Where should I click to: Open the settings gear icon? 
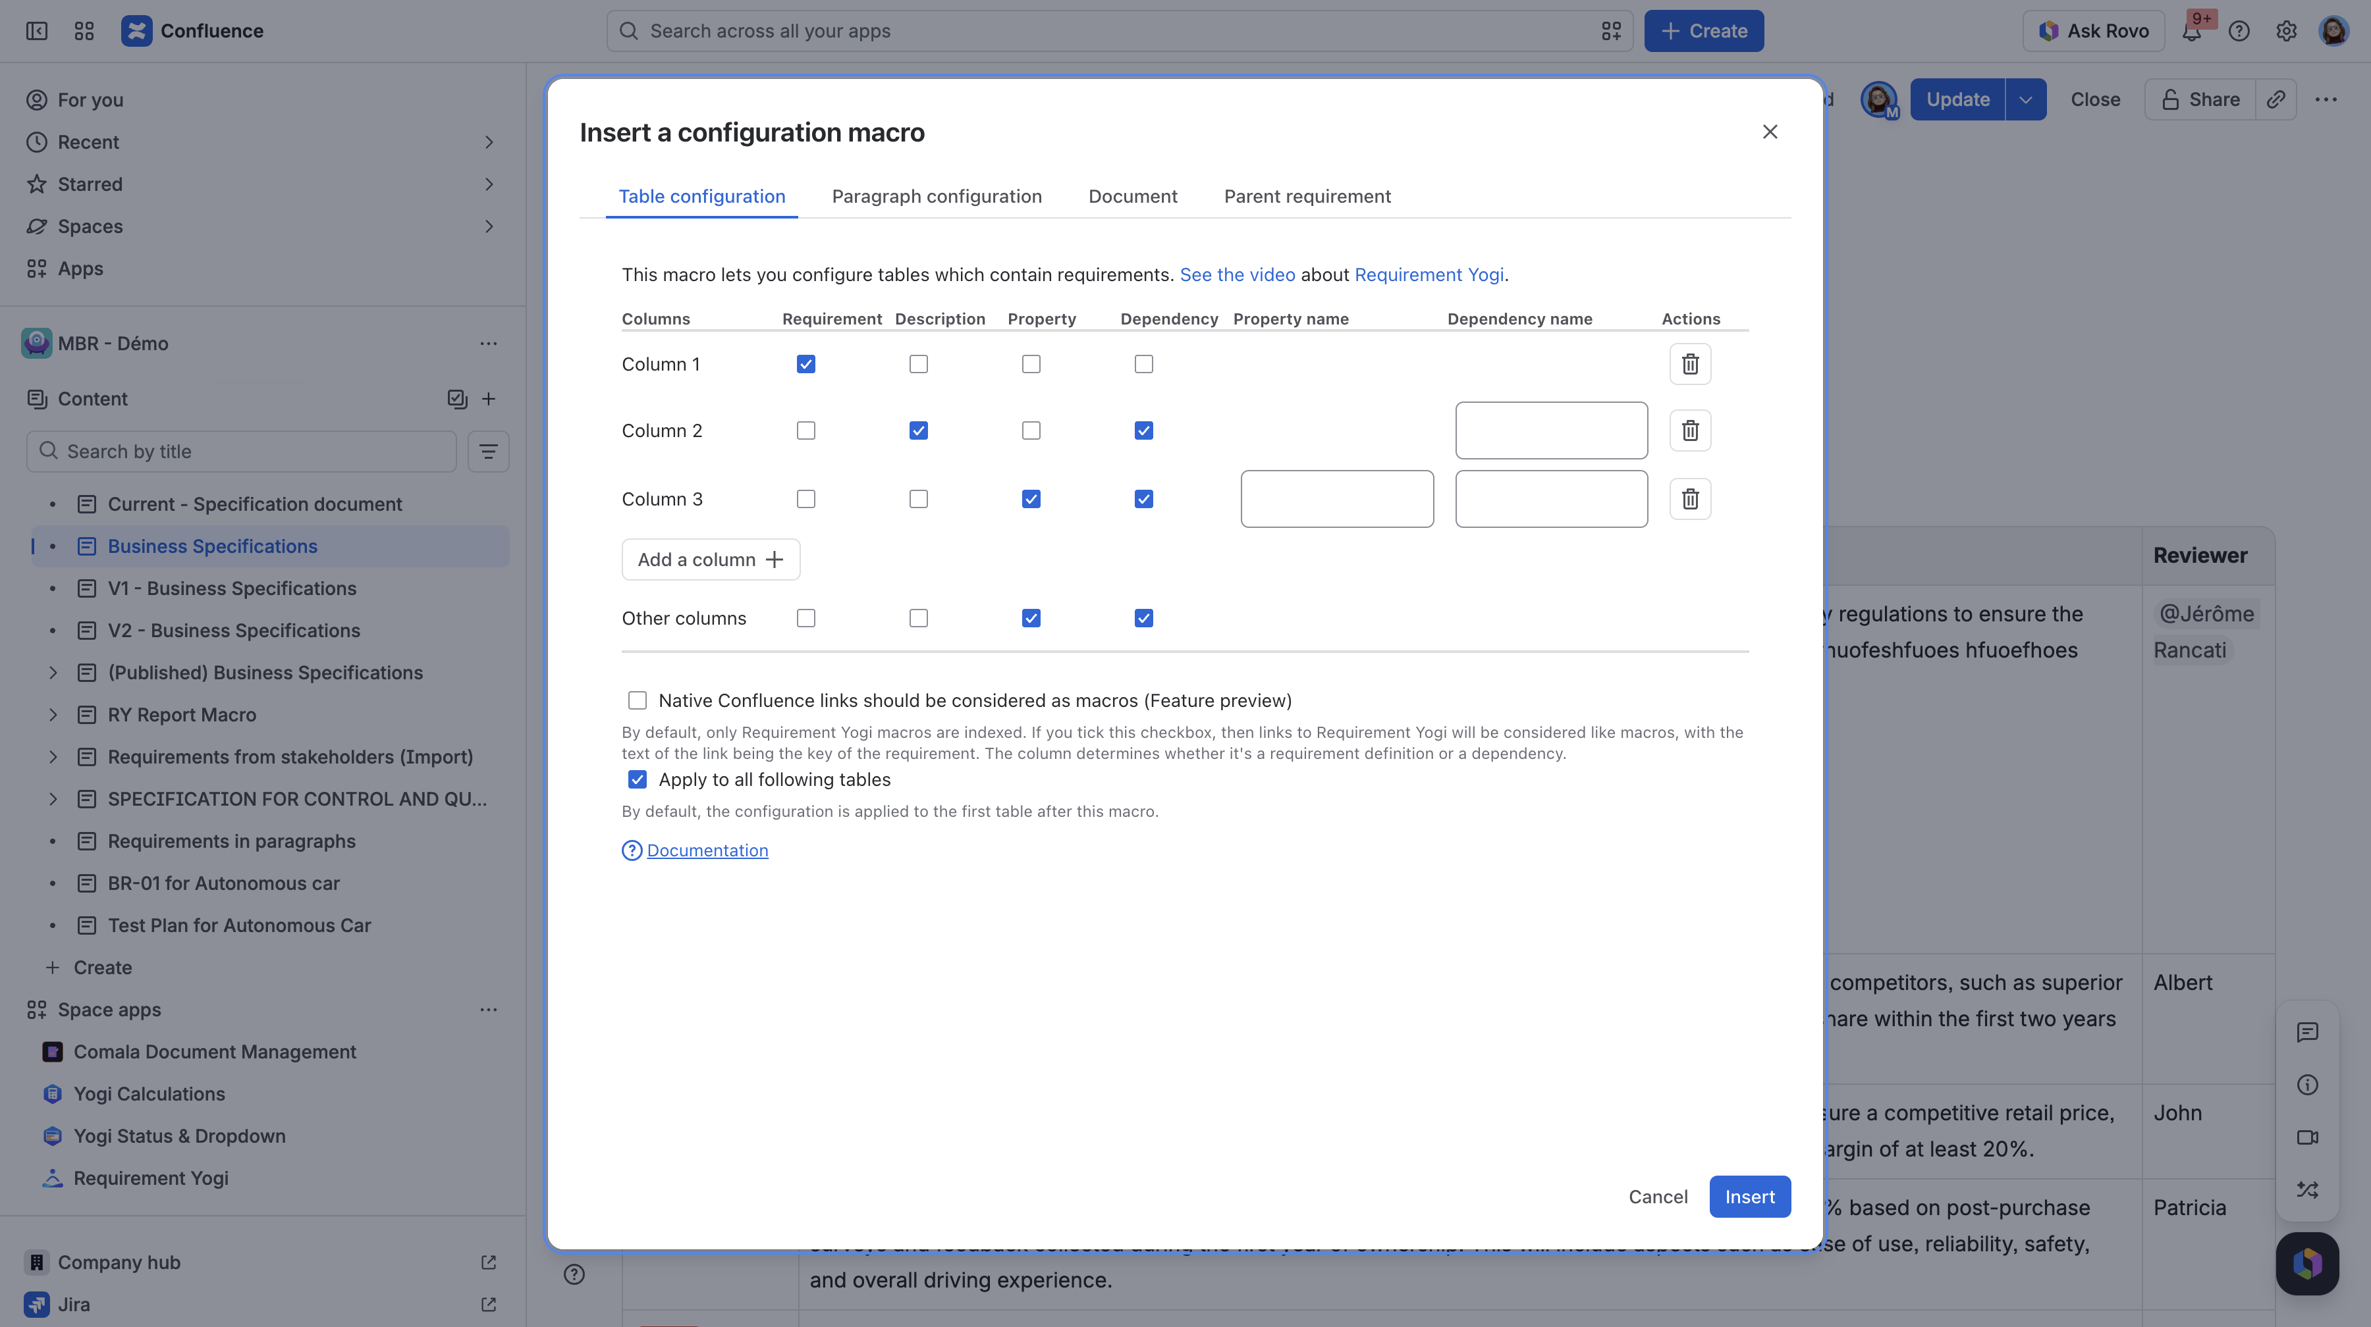2285,32
